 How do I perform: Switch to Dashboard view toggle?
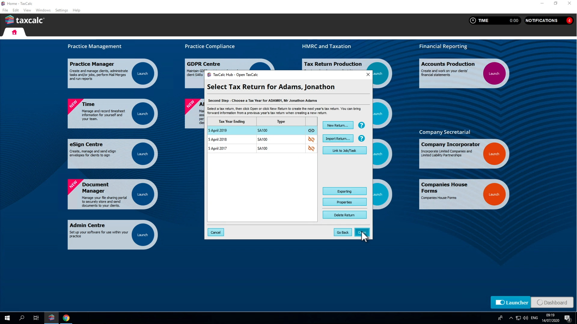click(x=552, y=302)
